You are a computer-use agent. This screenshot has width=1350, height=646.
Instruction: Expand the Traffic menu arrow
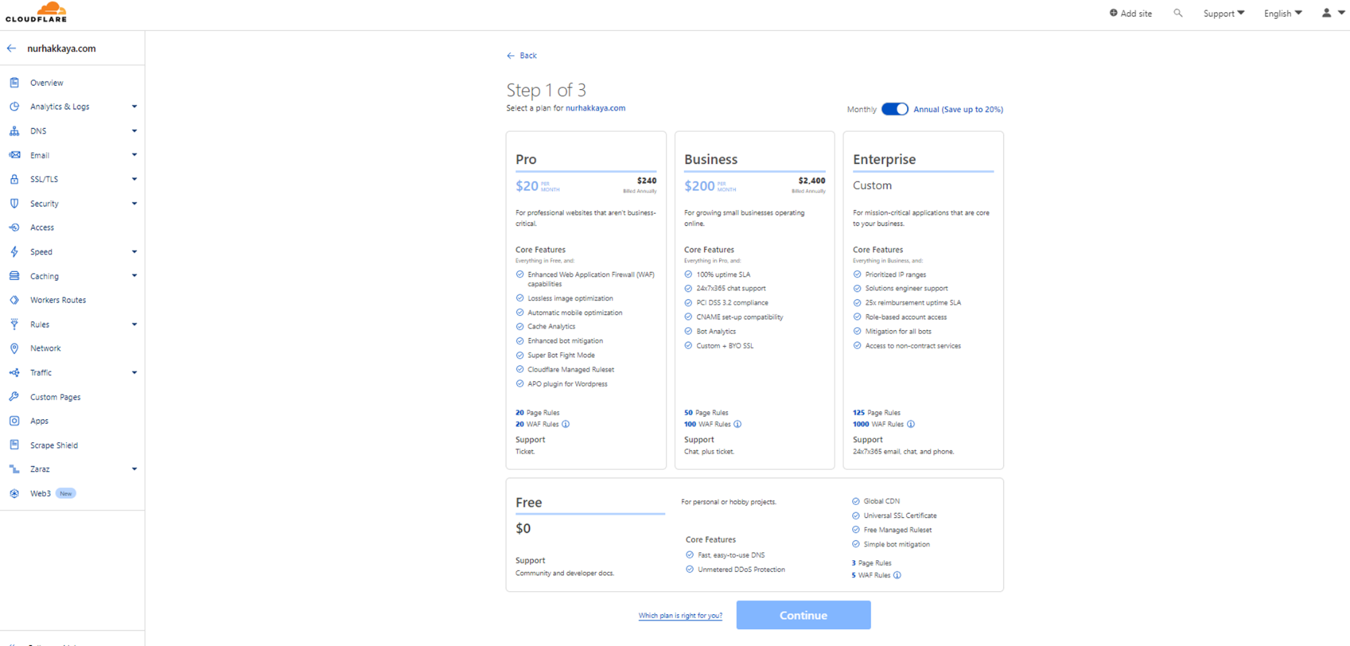point(134,373)
